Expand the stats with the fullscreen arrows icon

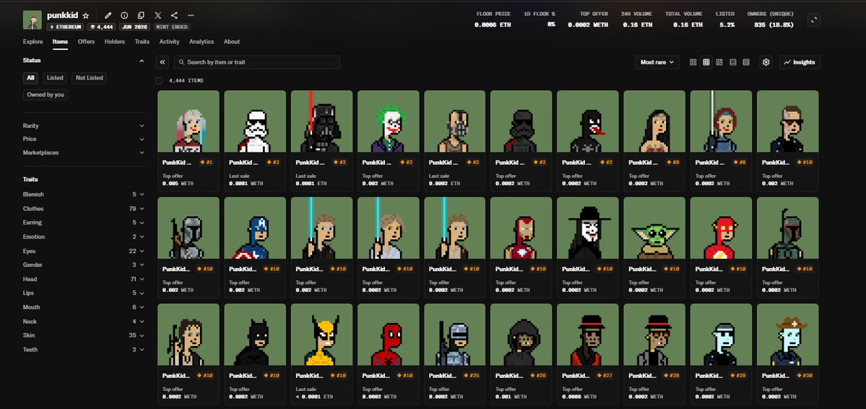(x=813, y=20)
